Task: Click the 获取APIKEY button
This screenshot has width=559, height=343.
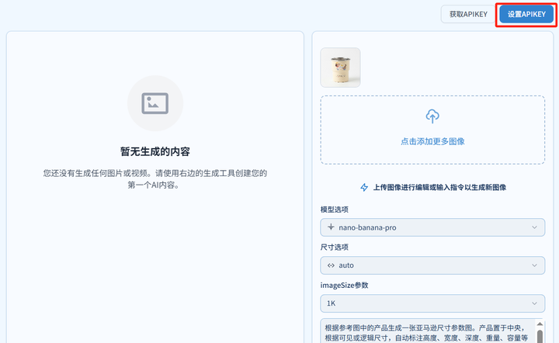Action: pyautogui.click(x=467, y=15)
